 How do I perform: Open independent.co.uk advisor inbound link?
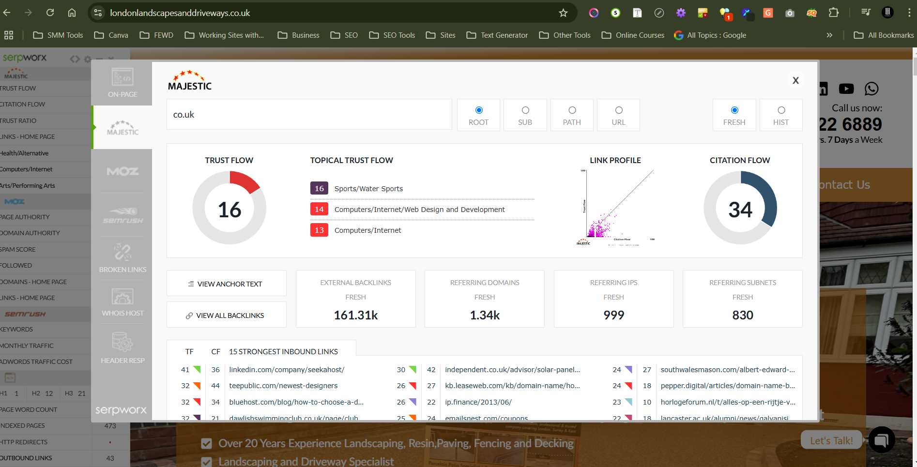[x=512, y=370]
